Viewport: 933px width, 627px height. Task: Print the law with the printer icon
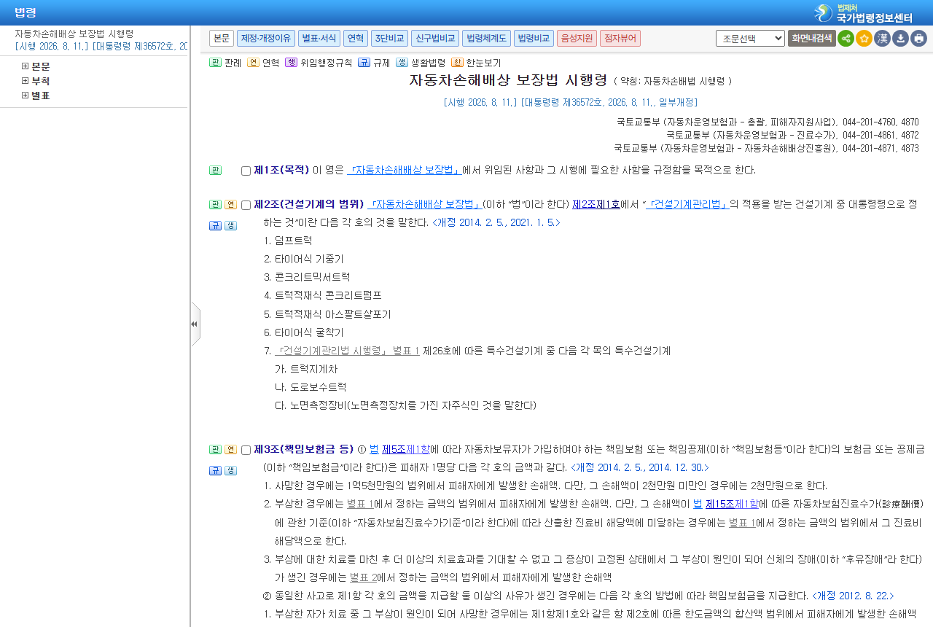[918, 38]
